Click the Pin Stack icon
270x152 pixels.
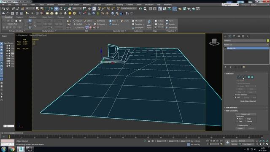tap(225, 67)
